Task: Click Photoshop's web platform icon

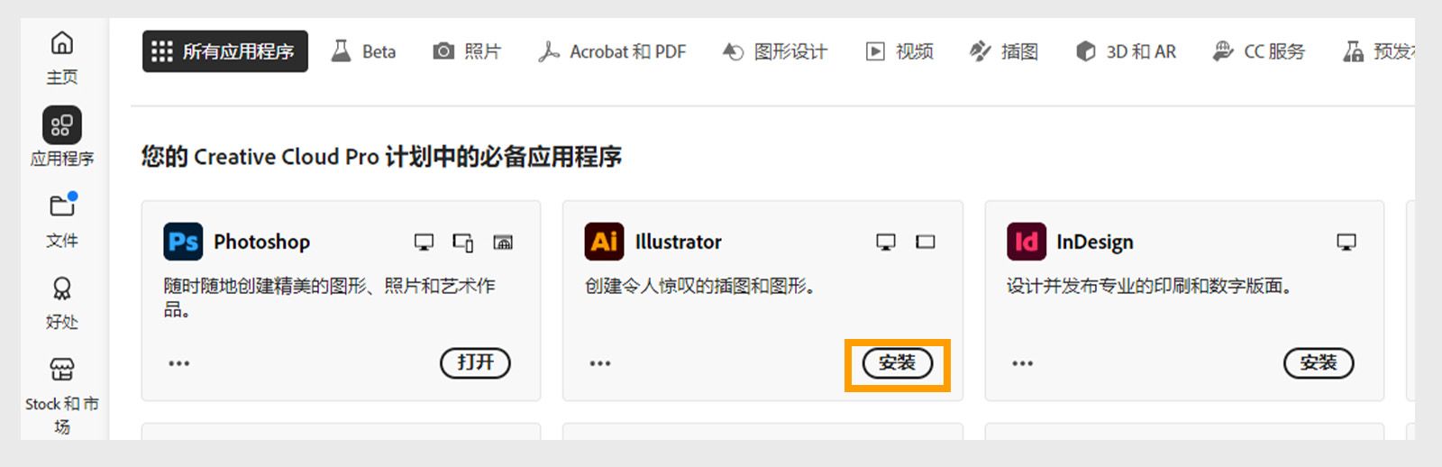Action: [503, 242]
